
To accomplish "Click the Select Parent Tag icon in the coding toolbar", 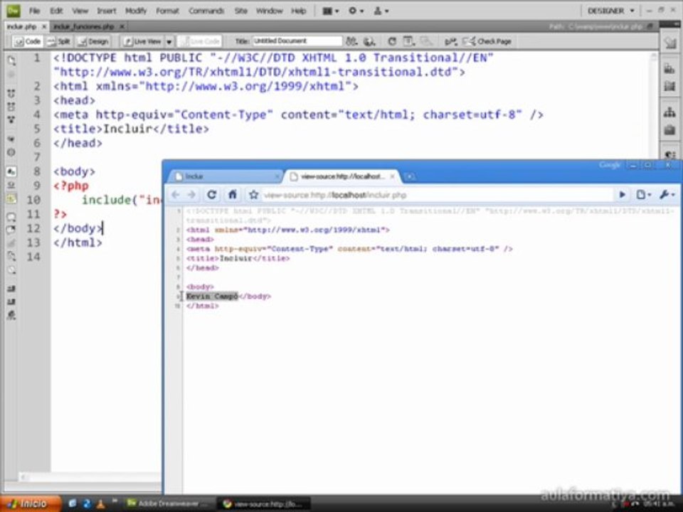I will click(11, 139).
